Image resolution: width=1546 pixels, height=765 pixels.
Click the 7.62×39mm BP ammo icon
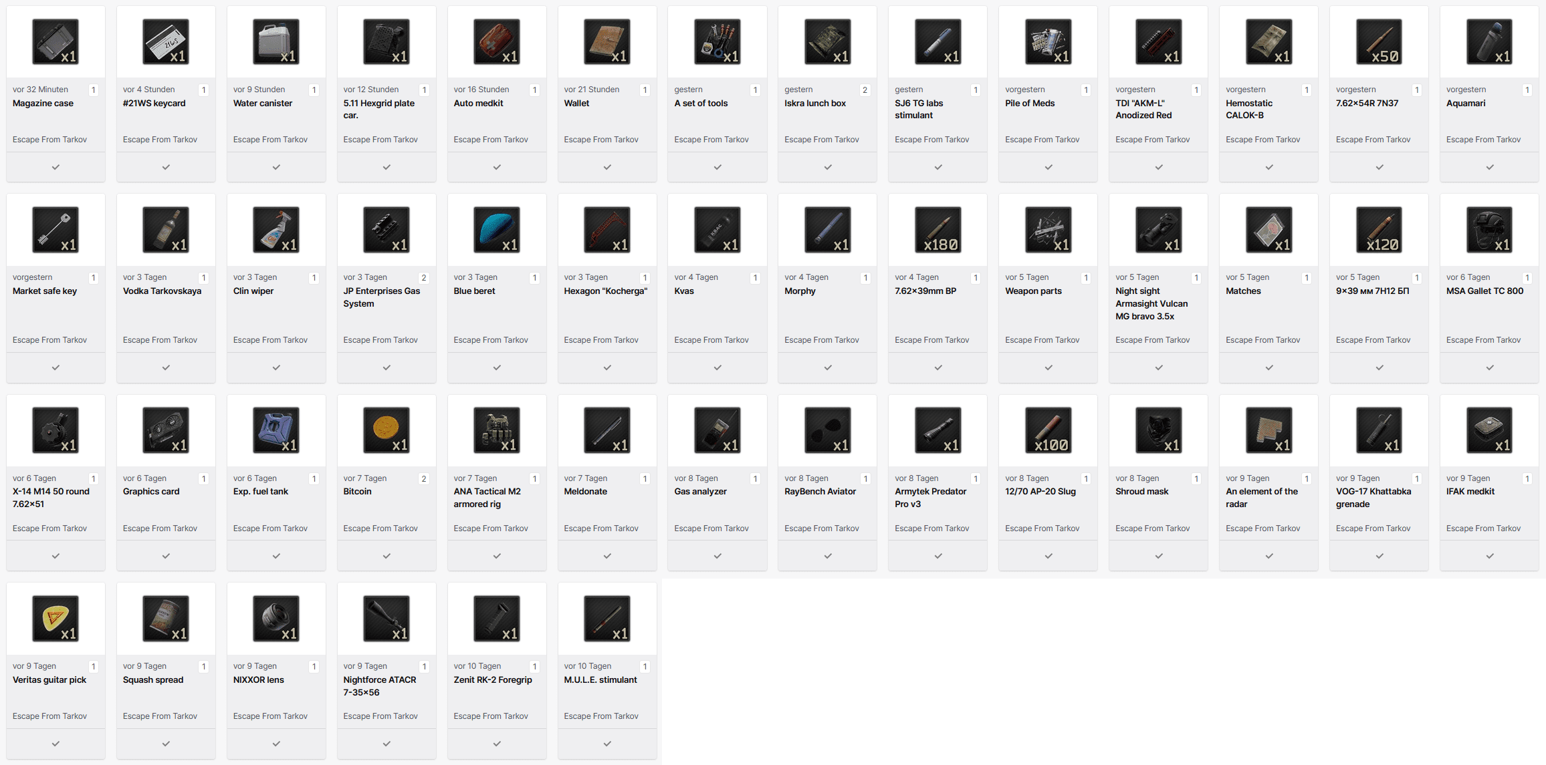[938, 230]
